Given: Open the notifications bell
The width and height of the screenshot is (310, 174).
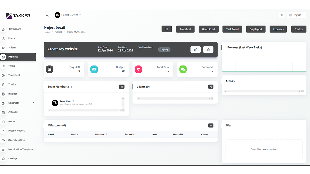Looking at the screenshot, I should (282, 15).
